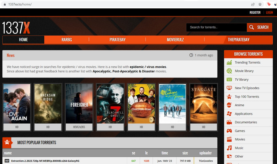
Task: Click the 'name' column header
Action: [x=8, y=153]
